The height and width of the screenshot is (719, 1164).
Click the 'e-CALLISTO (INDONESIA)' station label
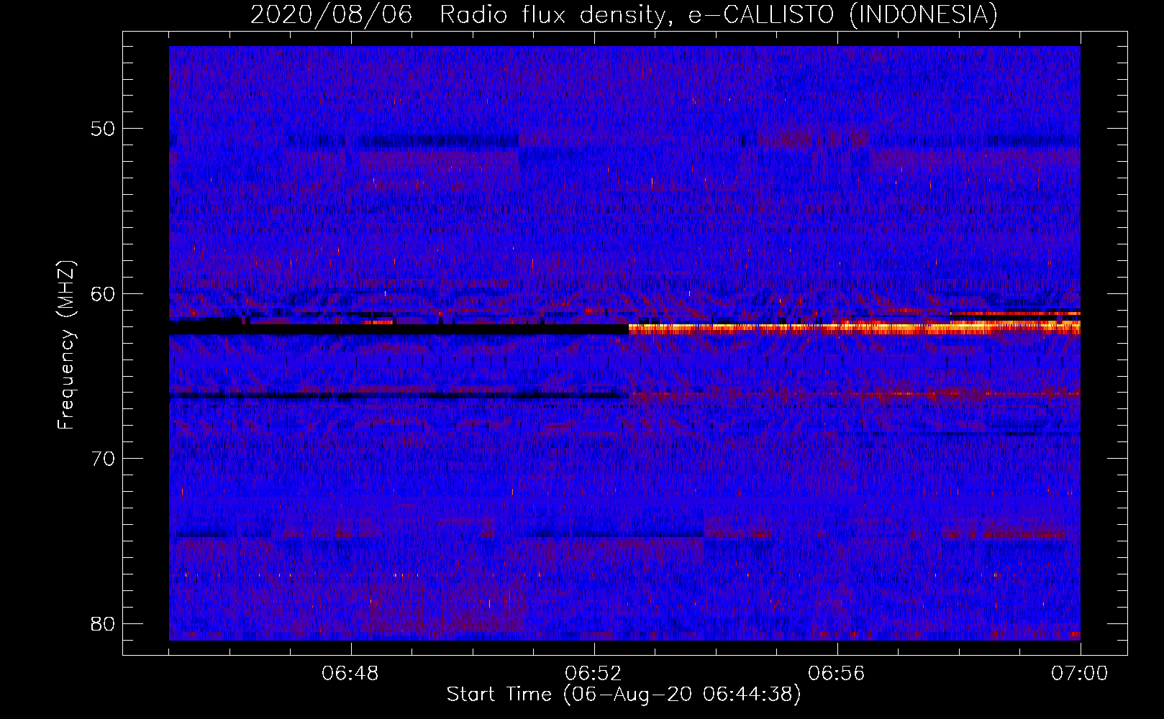tap(843, 15)
